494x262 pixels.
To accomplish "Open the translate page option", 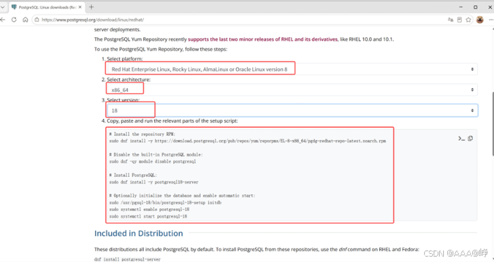I will (x=451, y=20).
